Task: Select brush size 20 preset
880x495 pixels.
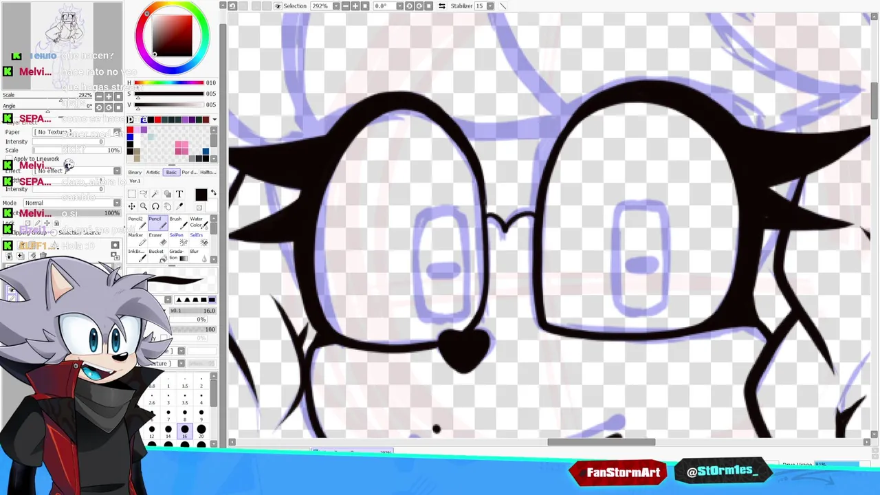Action: [201, 431]
